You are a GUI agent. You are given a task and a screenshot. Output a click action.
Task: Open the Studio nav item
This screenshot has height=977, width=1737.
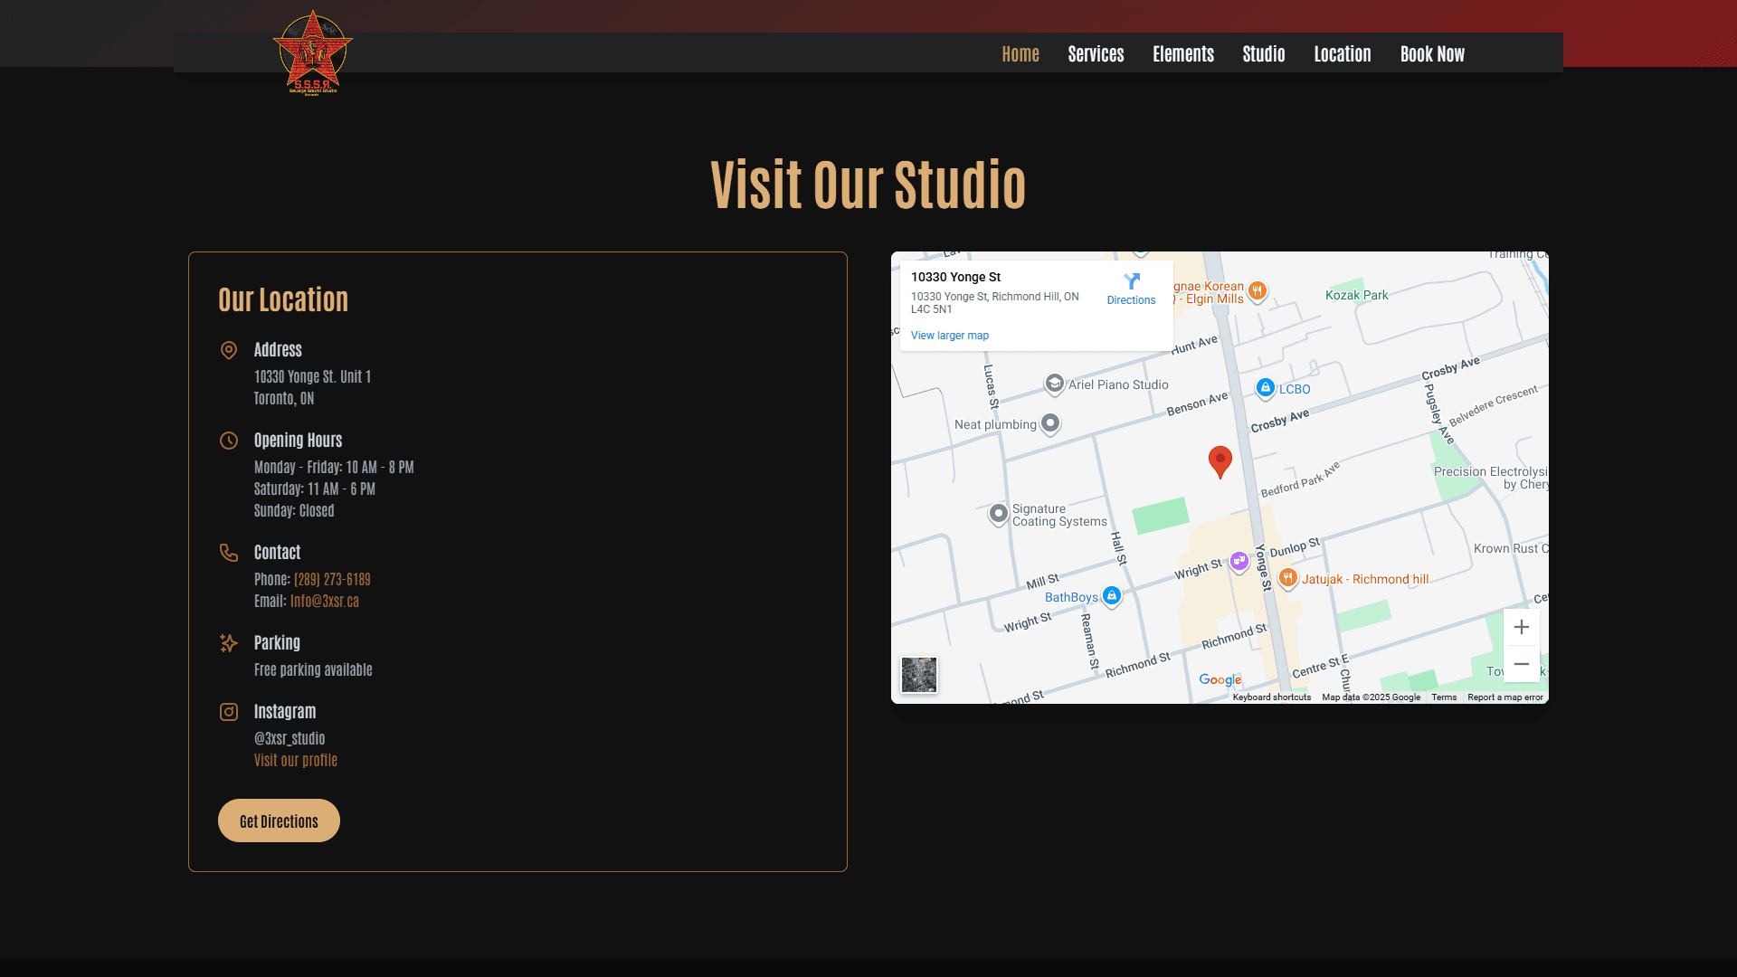(x=1263, y=53)
